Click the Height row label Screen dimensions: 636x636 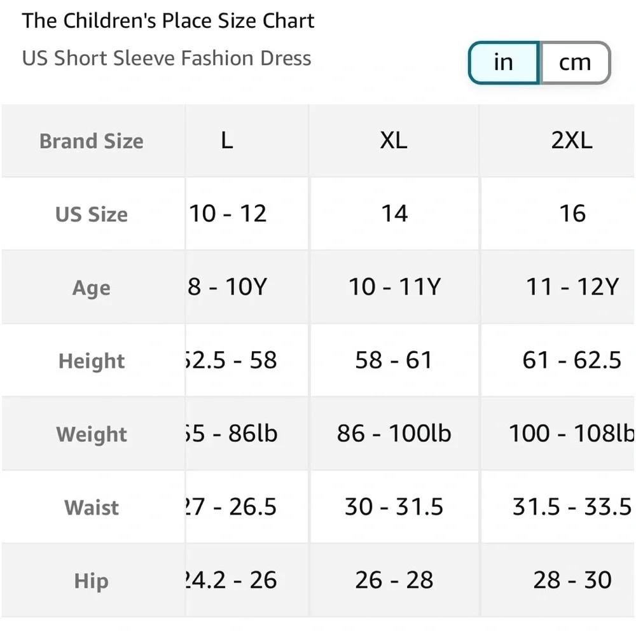click(x=91, y=361)
